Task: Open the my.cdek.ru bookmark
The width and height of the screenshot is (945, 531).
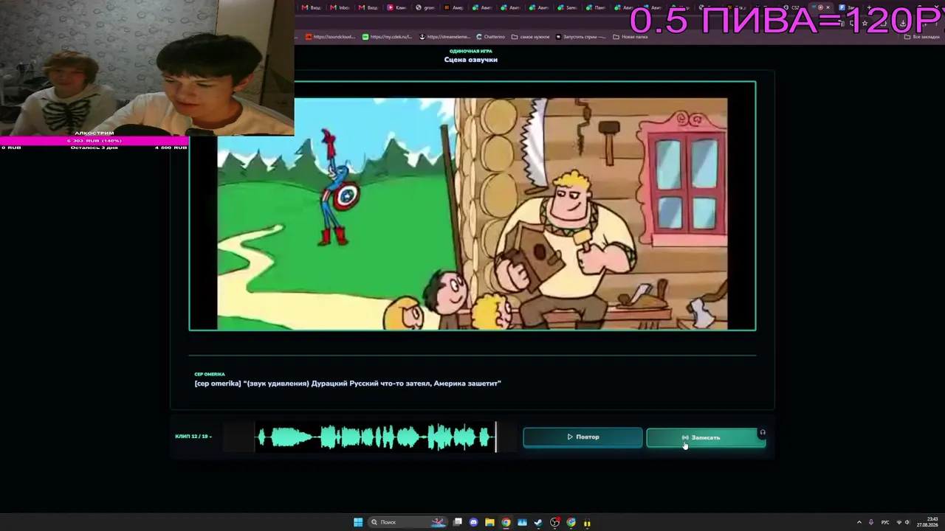Action: (x=386, y=37)
